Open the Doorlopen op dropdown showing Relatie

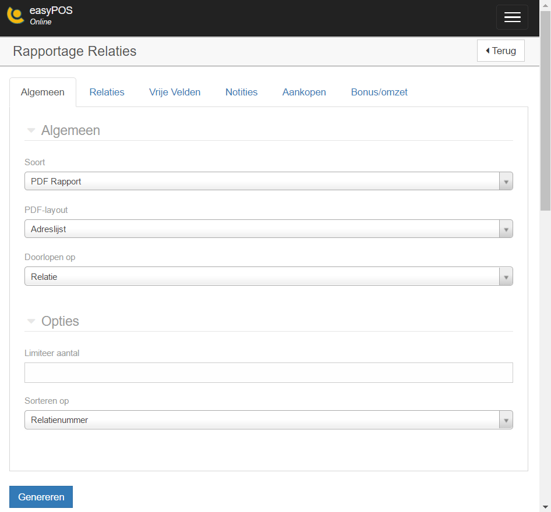point(269,276)
